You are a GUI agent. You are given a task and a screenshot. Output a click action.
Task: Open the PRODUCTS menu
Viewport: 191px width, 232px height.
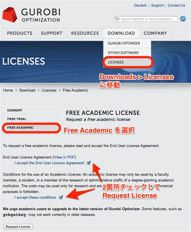pyautogui.click(x=19, y=33)
